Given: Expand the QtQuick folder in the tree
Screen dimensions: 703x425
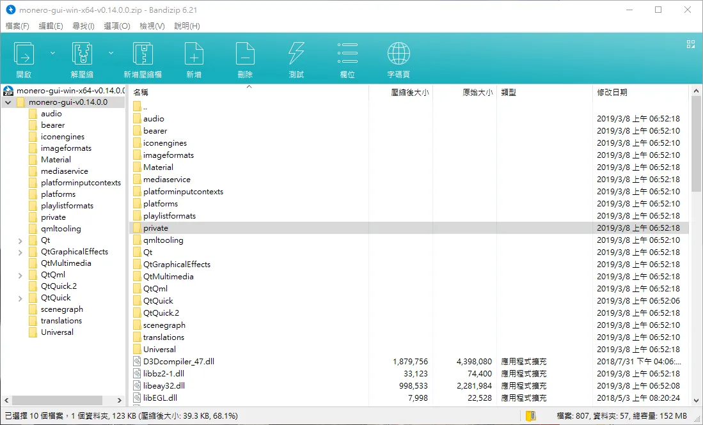Looking at the screenshot, I should 20,298.
